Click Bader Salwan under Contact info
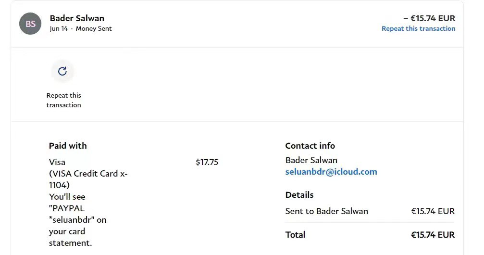The height and width of the screenshot is (255, 484). pyautogui.click(x=311, y=160)
